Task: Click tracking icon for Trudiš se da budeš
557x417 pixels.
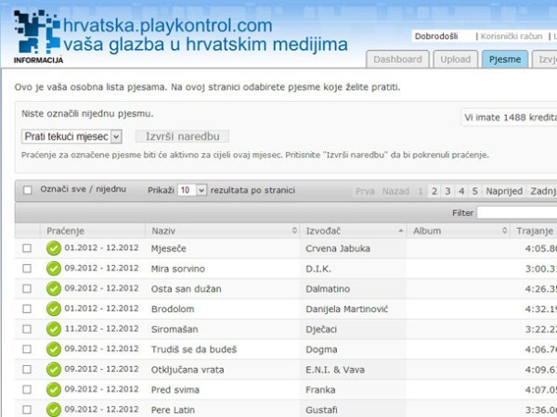Action: click(x=54, y=349)
